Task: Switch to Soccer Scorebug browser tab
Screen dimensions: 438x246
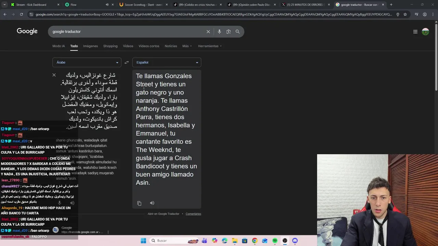Action: click(x=144, y=5)
